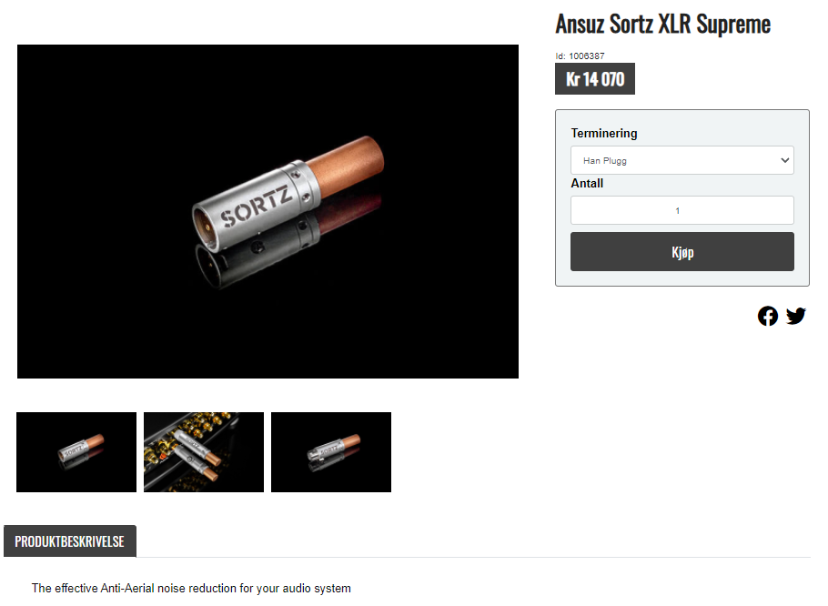The height and width of the screenshot is (606, 828).
Task: Open the PRODUKTBESKRIVELSE tab
Action: click(70, 541)
